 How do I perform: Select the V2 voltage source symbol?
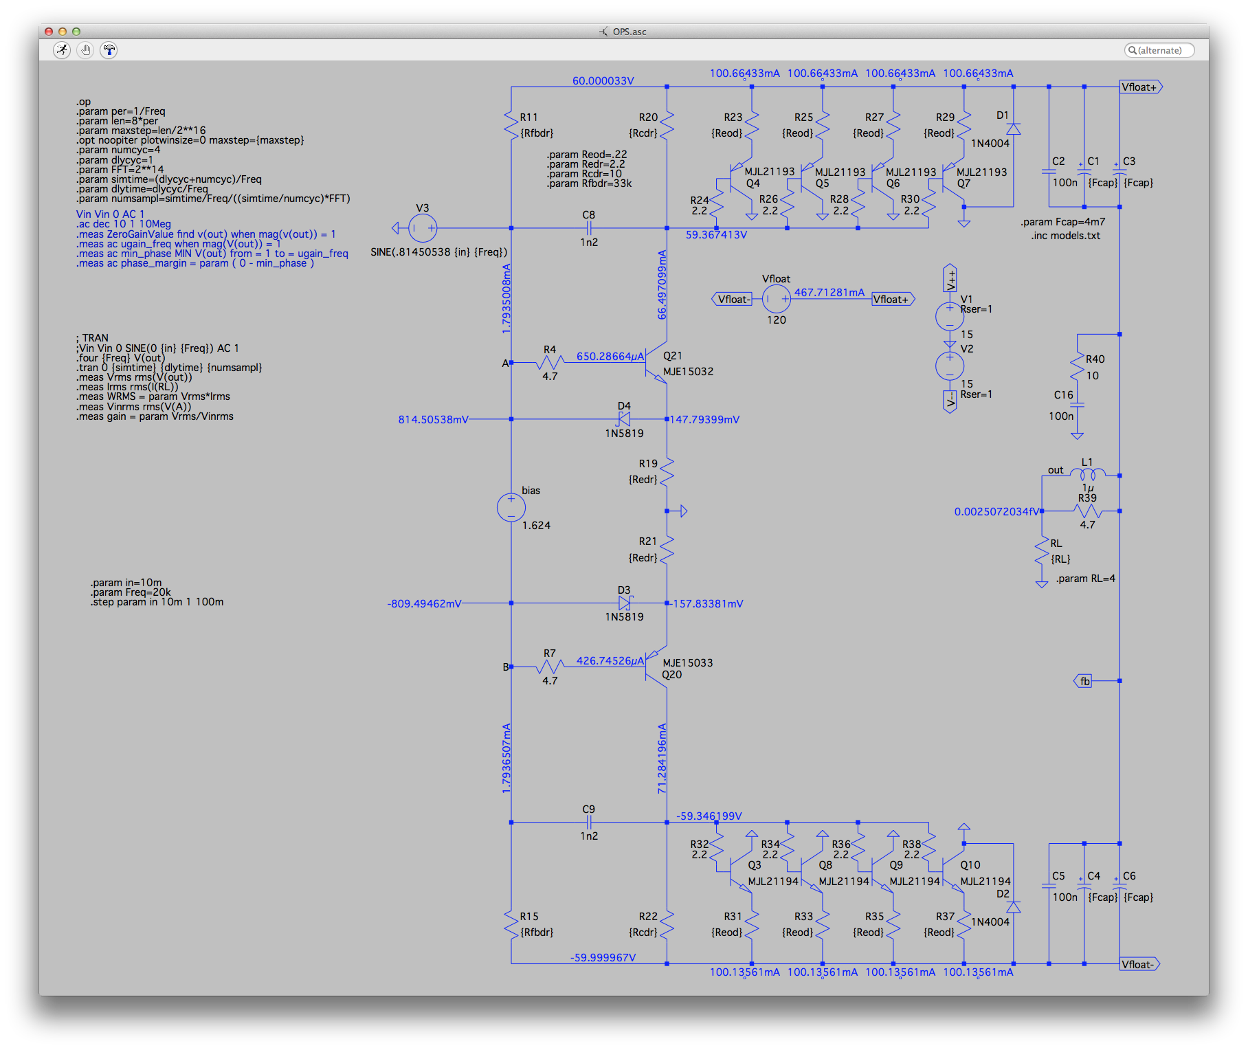(x=950, y=366)
